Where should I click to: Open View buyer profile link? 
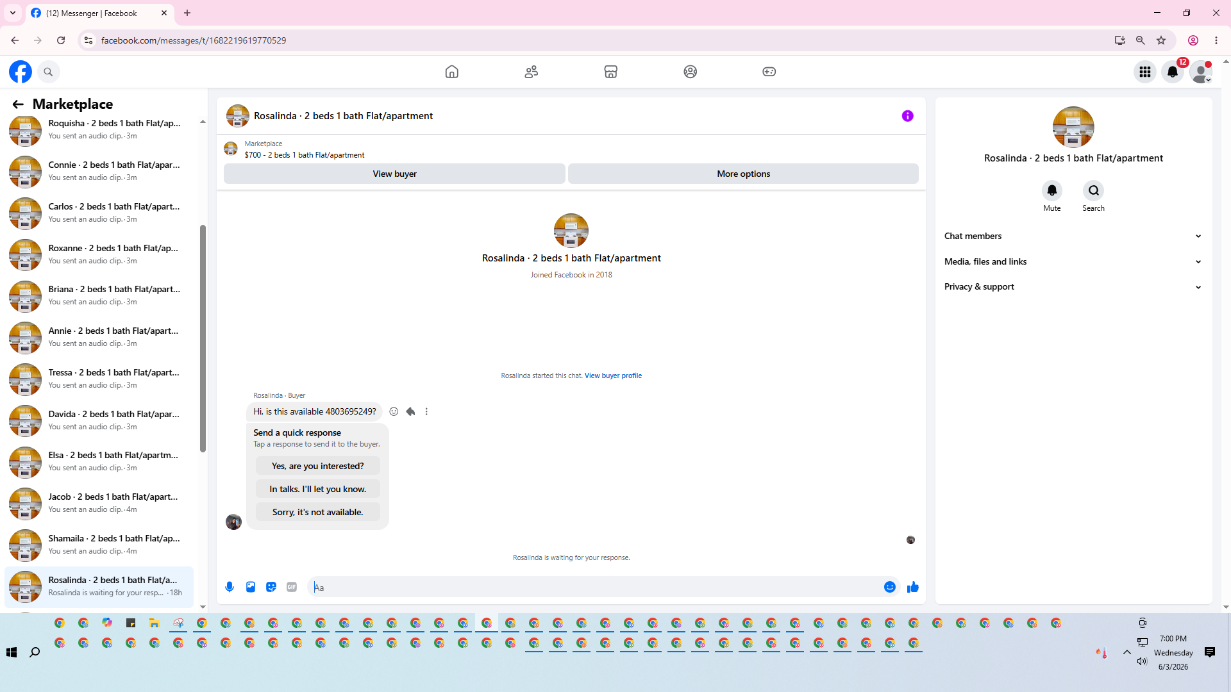[x=613, y=375]
